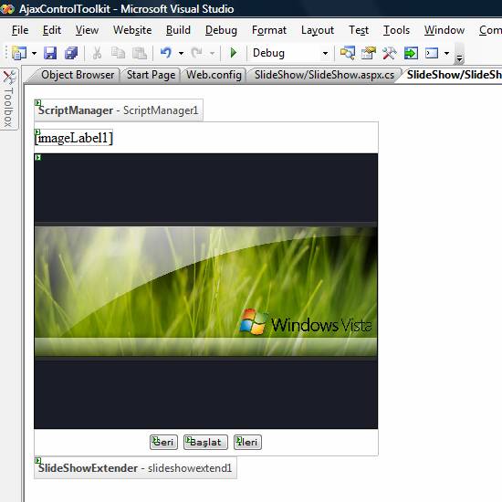Open Properties Window toolbar icon

(x=368, y=53)
